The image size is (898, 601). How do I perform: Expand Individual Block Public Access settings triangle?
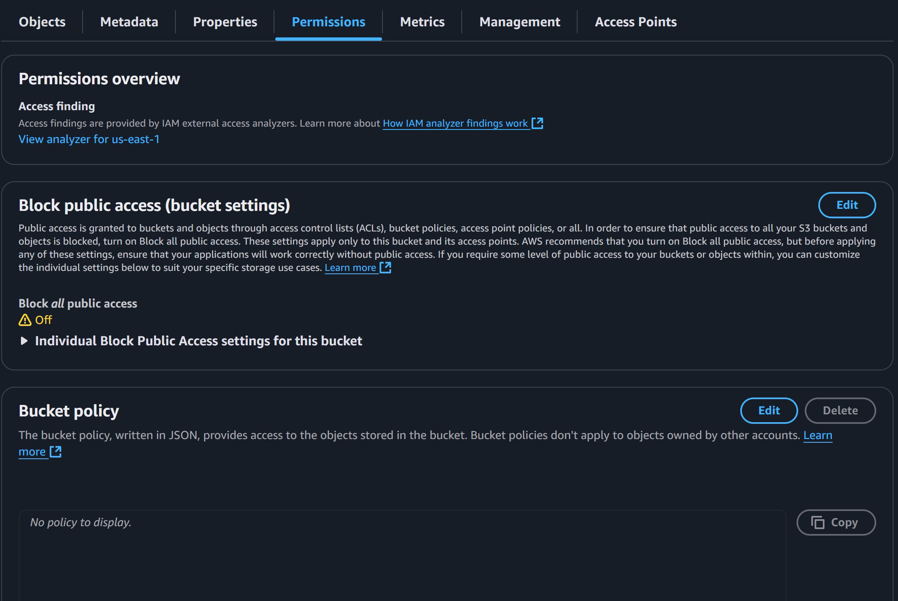[24, 341]
